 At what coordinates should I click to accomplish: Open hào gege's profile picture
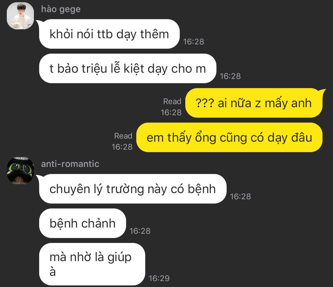(x=20, y=16)
